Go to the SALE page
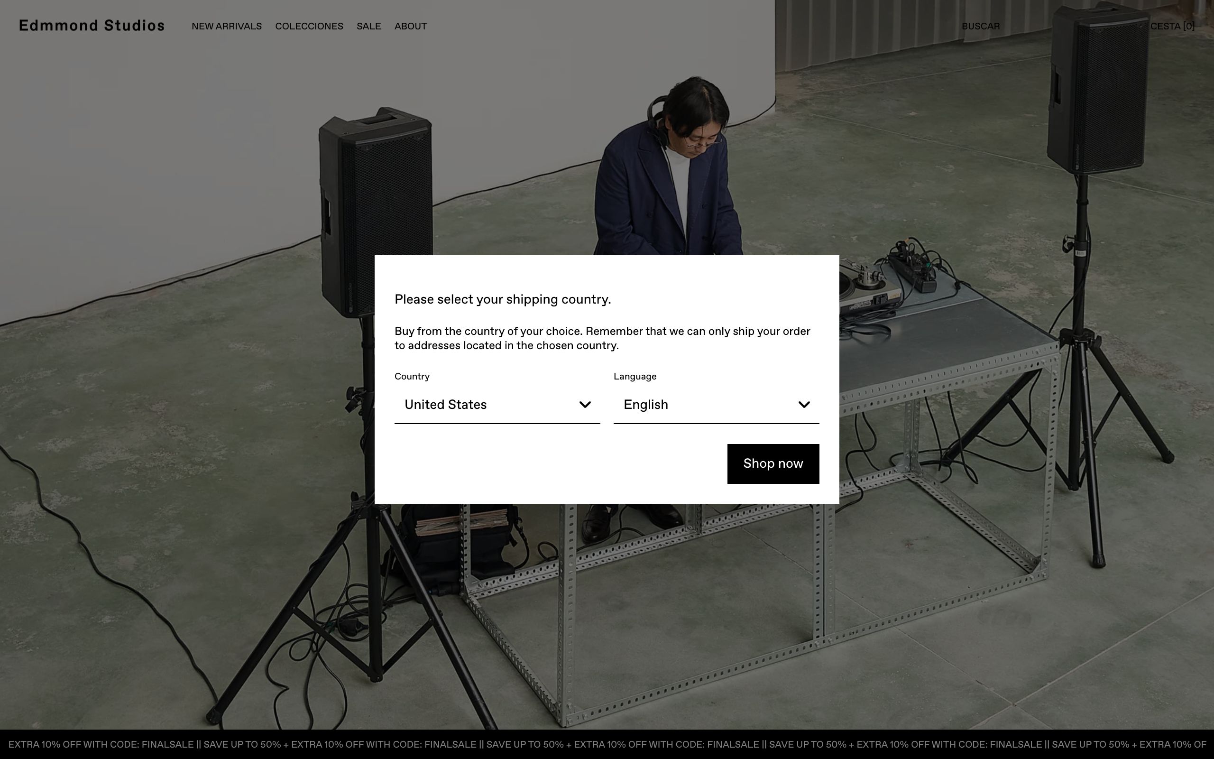 click(369, 26)
